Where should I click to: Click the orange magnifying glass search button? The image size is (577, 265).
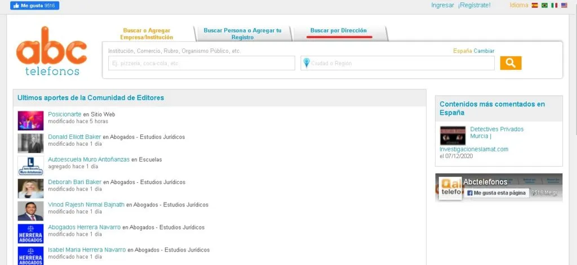pyautogui.click(x=511, y=63)
